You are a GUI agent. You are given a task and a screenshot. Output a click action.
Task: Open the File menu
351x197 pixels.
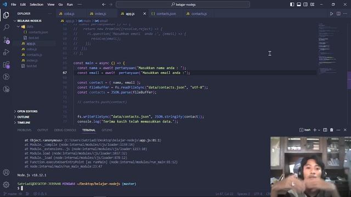click(13, 4)
